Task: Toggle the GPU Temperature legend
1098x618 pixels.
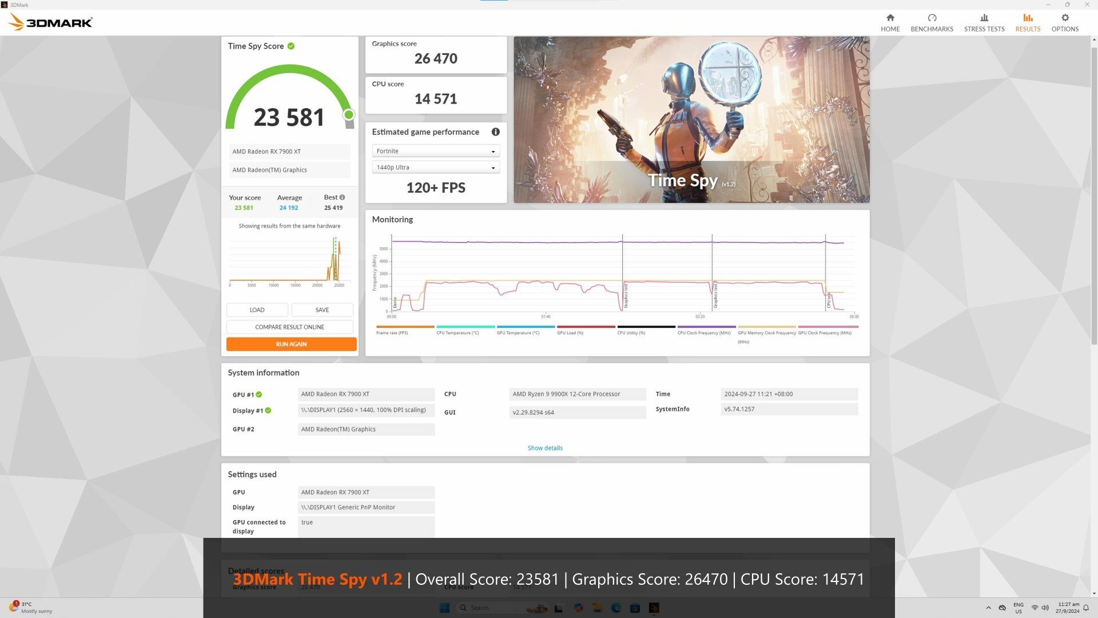Action: (526, 330)
